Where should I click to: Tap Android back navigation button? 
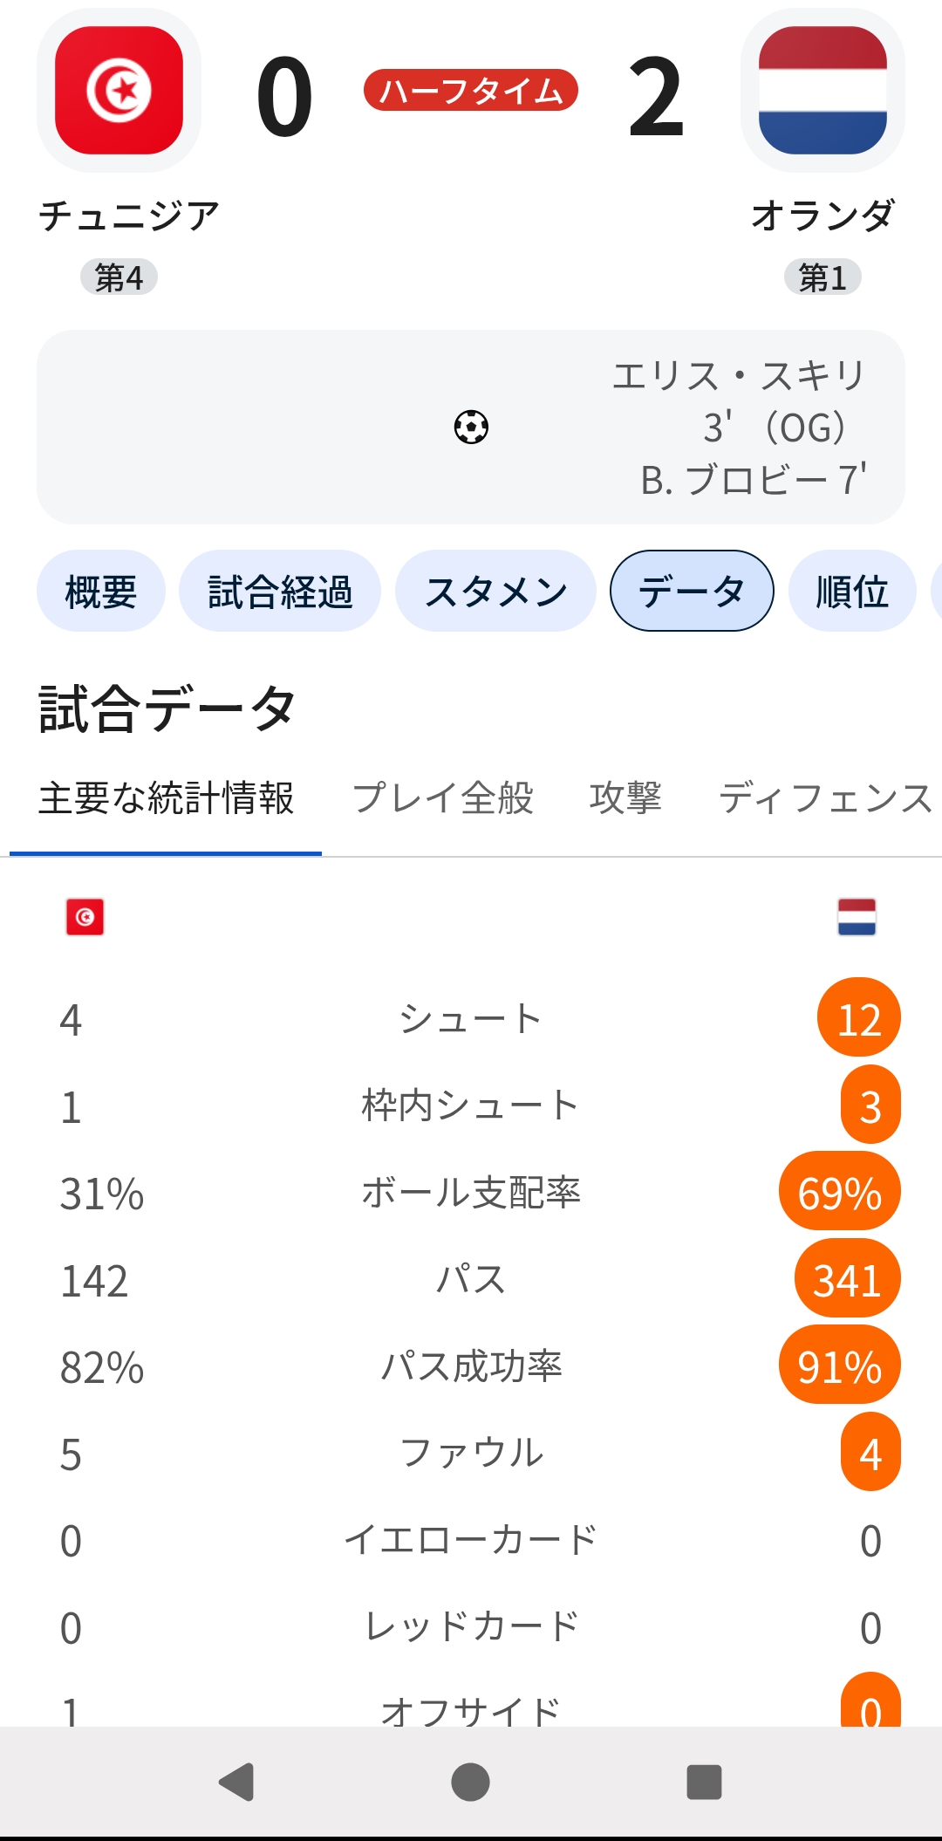pyautogui.click(x=236, y=1782)
